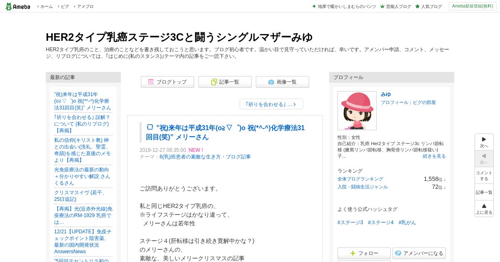Viewport: 500px width, 262px height.
Task: Open sidebar article ”祝)来年は平成31年
Action: [x=83, y=101]
